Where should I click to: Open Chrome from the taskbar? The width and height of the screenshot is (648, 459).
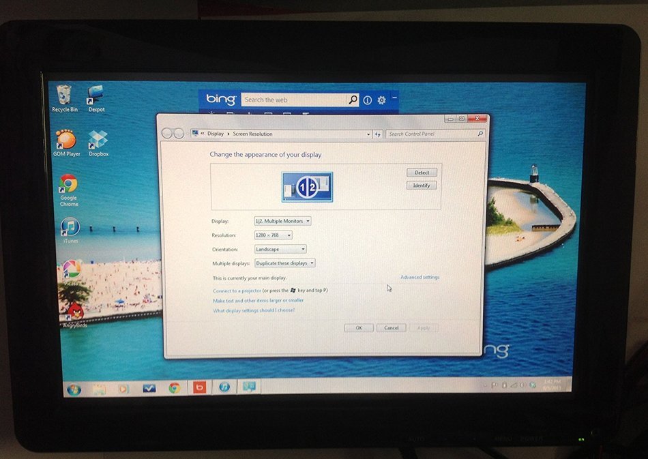pyautogui.click(x=174, y=388)
